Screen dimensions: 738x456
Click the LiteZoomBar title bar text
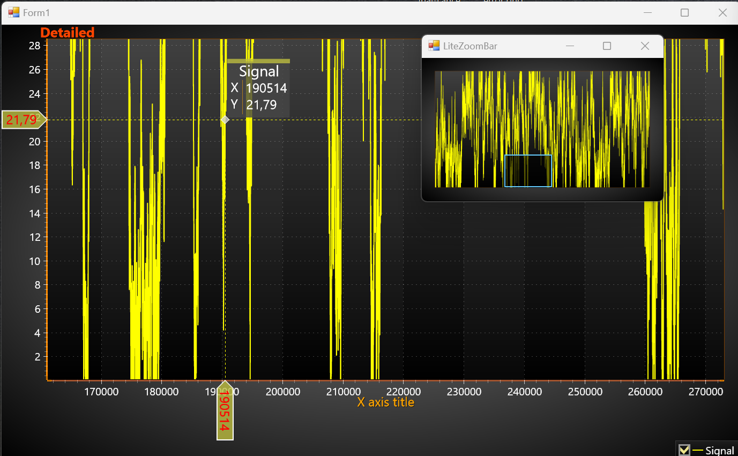pyautogui.click(x=470, y=46)
